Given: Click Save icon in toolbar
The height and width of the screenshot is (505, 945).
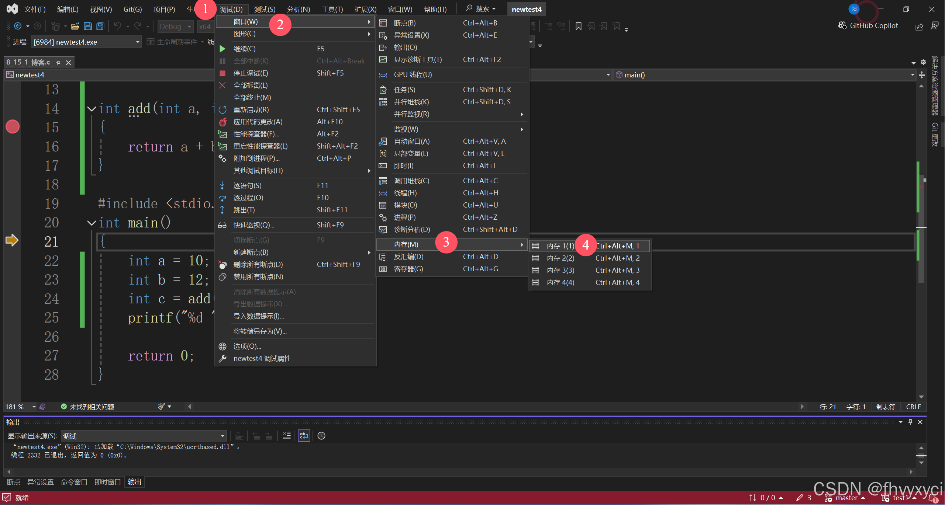Looking at the screenshot, I should (87, 26).
